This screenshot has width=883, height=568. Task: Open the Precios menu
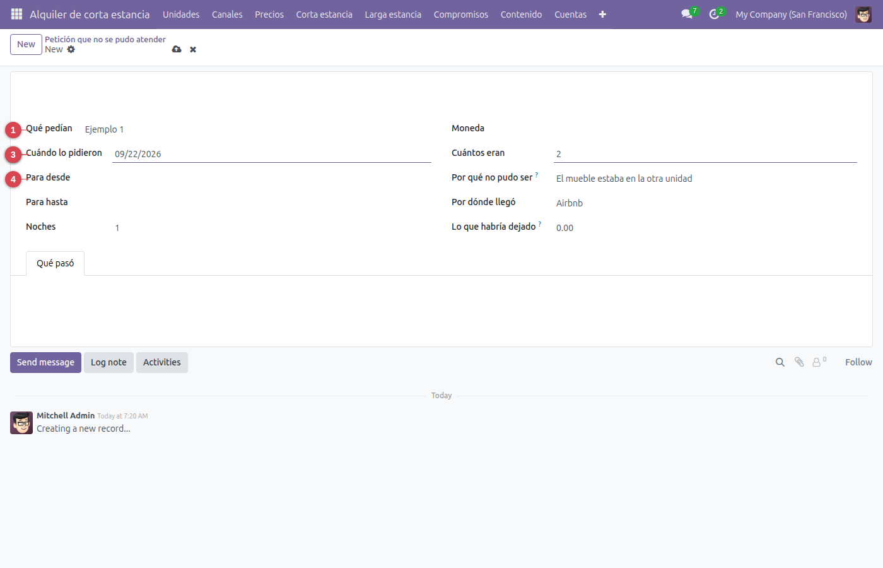coord(269,14)
